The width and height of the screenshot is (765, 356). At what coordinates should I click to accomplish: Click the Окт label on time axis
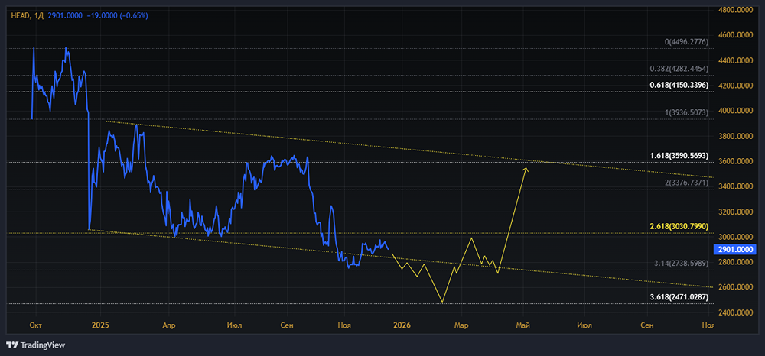pos(34,325)
